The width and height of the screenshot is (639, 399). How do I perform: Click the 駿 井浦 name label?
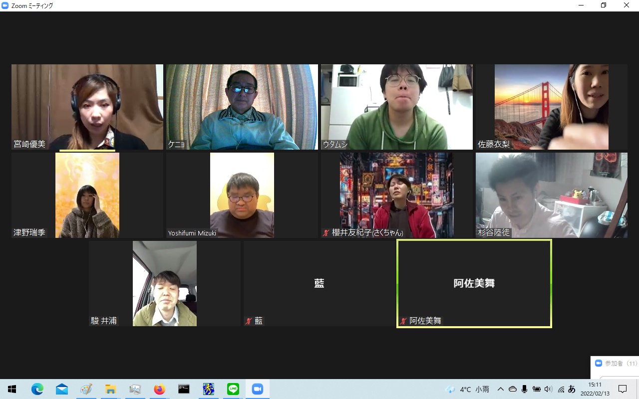[104, 321]
